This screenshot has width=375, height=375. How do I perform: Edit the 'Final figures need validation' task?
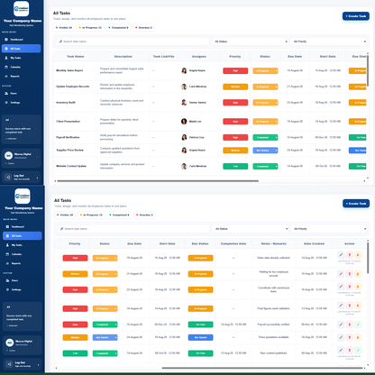[x=341, y=306]
